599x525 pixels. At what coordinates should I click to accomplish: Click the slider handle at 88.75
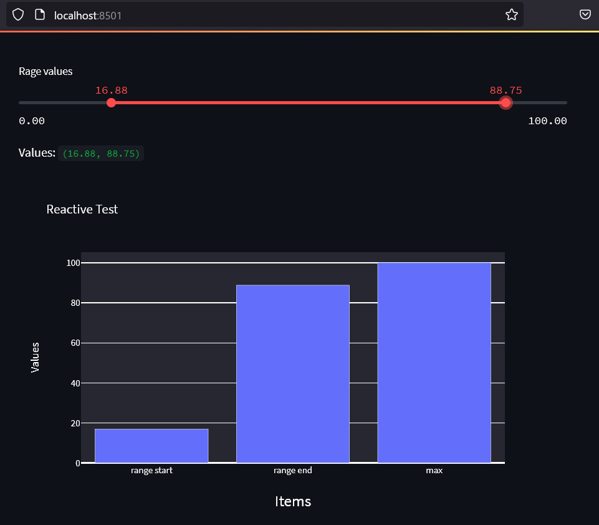click(506, 102)
